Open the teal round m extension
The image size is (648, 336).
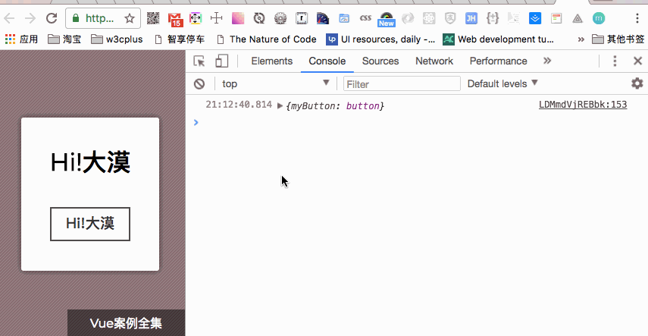tap(599, 18)
